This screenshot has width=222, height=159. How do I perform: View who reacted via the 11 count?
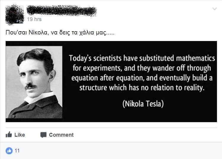pos(17,151)
